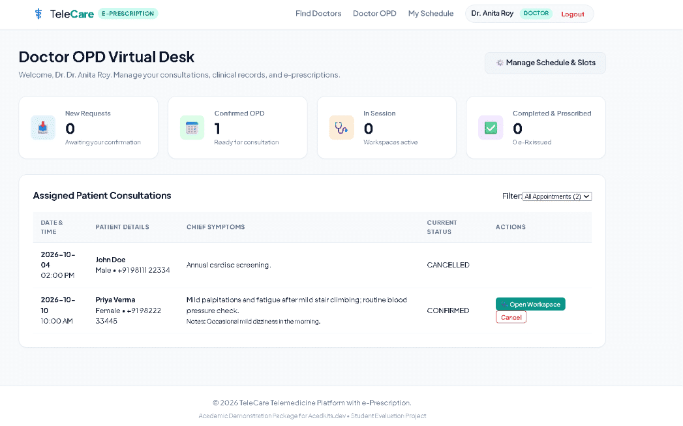This screenshot has width=683, height=426.
Task: Go to the Doctor OPD nav item
Action: (374, 14)
